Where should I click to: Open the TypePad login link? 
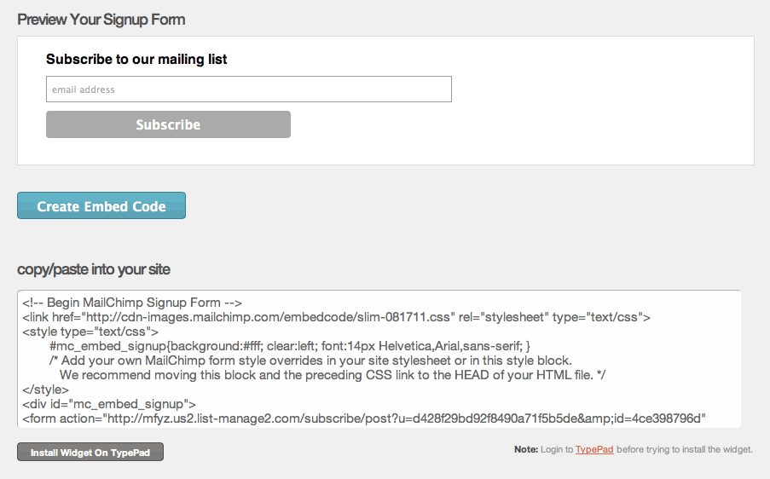[x=594, y=449]
